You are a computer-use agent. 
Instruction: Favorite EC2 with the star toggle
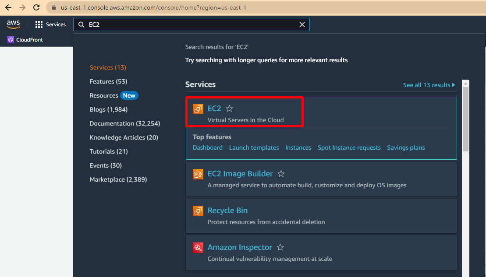click(x=229, y=109)
